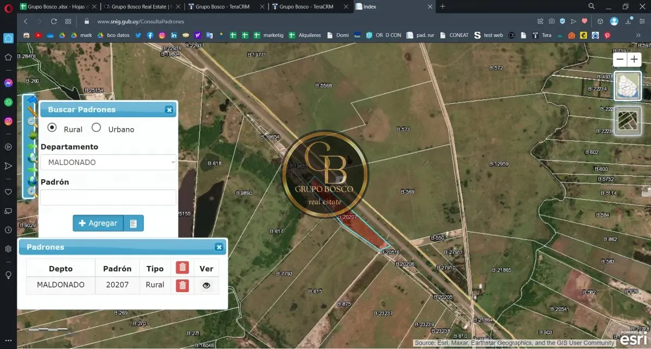Click the Padrón number input field
Viewport: 651px width, 349px height.
108,197
